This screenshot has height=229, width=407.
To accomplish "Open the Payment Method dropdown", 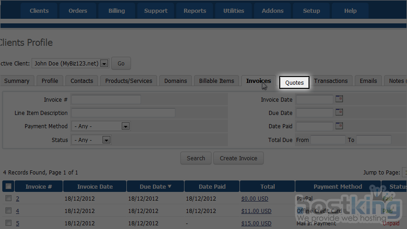I will point(125,126).
